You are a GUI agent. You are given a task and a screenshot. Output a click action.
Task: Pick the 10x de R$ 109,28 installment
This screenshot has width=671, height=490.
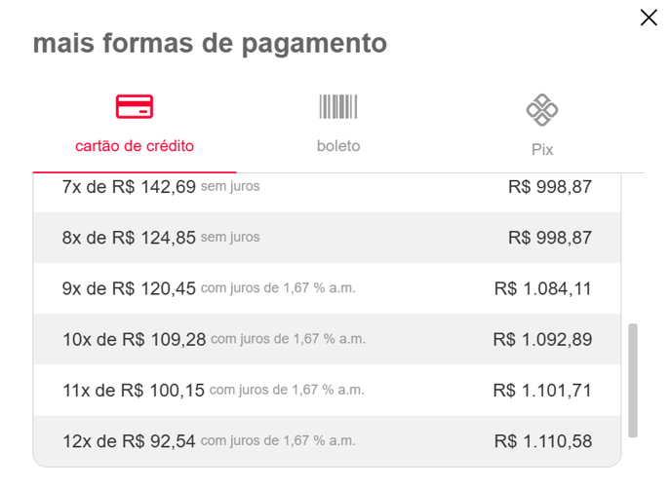click(x=327, y=339)
